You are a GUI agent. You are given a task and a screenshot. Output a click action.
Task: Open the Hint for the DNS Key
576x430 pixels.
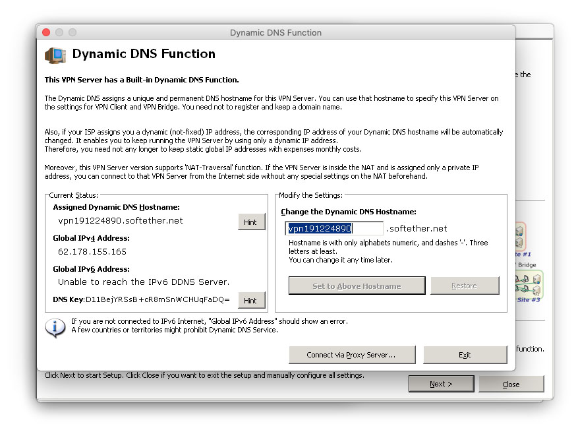point(250,300)
